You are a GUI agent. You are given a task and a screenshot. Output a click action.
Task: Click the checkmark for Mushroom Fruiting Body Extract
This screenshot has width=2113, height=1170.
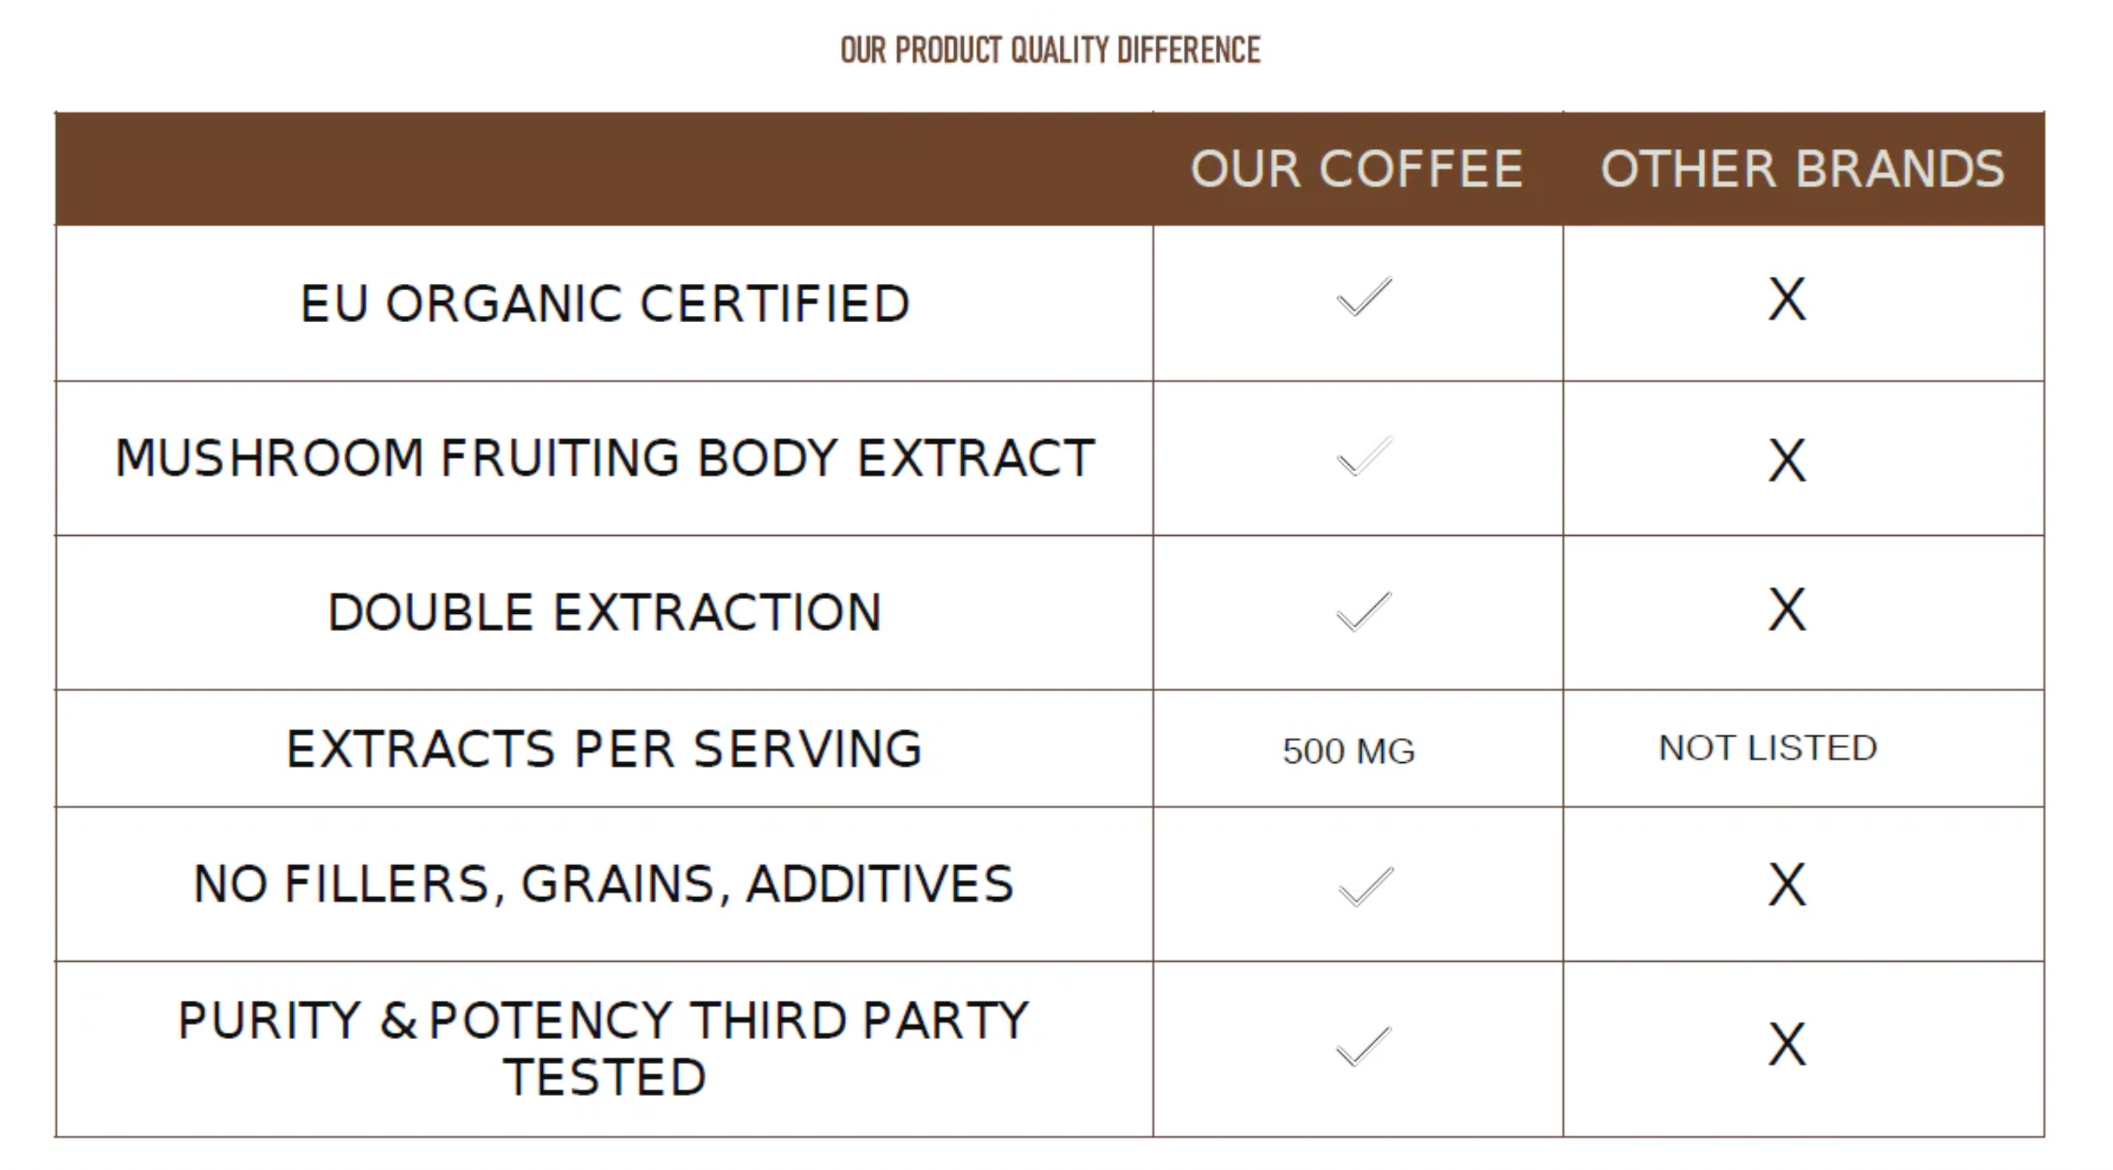1364,456
